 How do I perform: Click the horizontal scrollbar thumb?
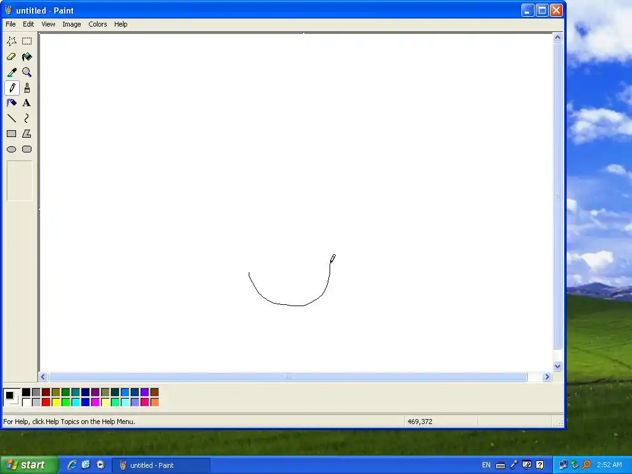coord(288,377)
